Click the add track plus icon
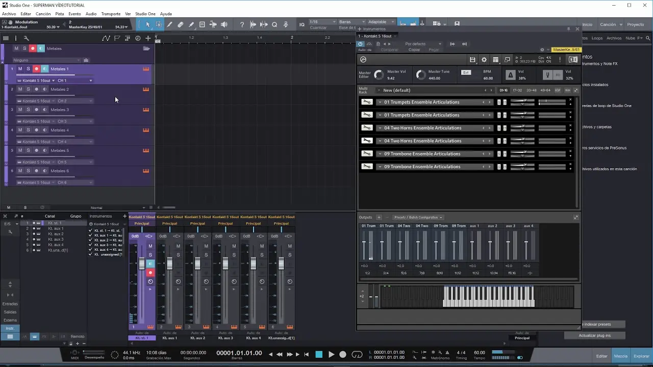The height and width of the screenshot is (367, 653). pos(148,38)
